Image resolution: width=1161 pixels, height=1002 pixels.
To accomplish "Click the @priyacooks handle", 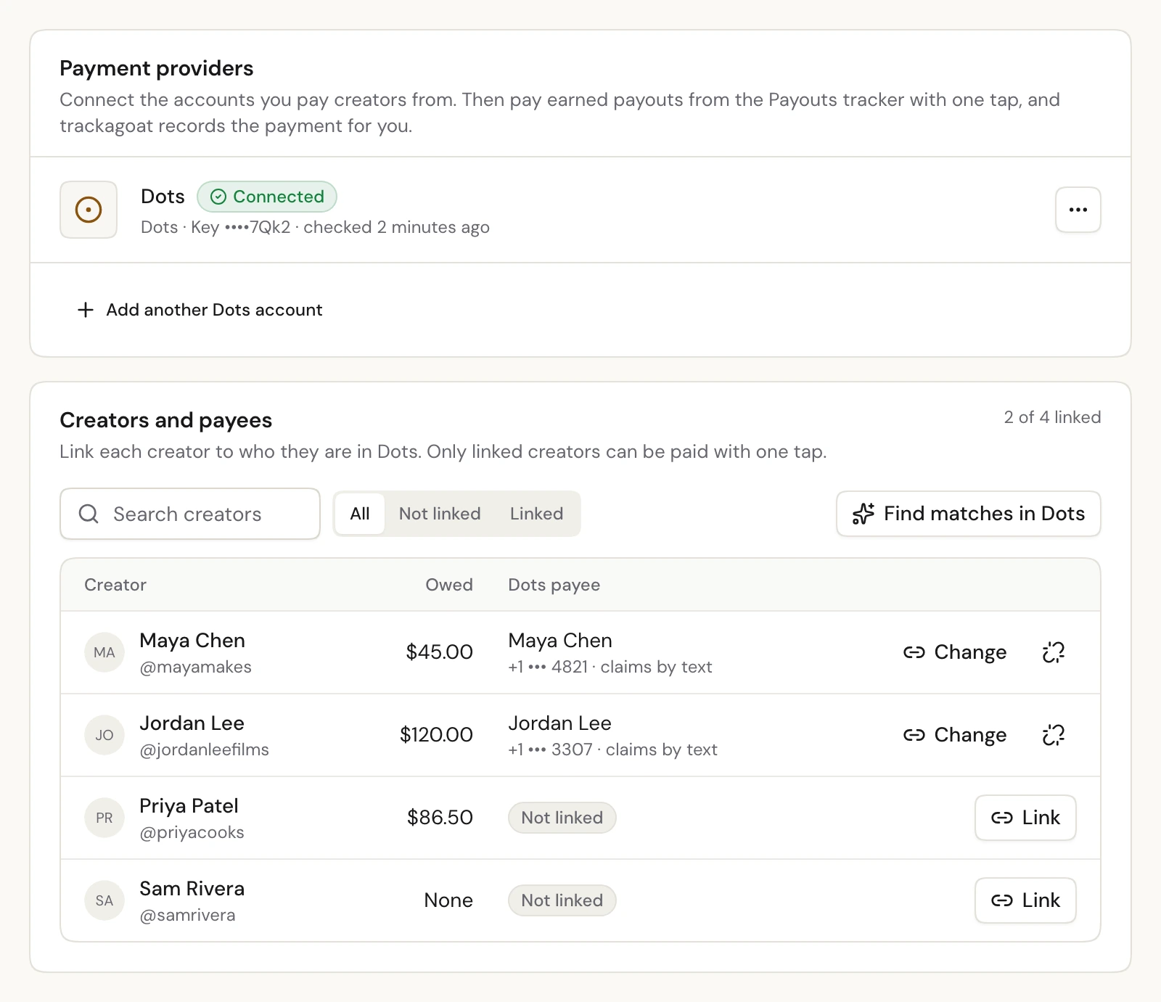I will click(192, 833).
